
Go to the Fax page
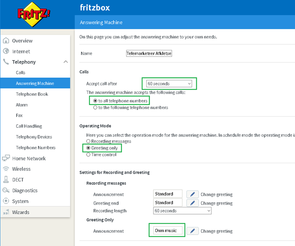tap(19, 115)
